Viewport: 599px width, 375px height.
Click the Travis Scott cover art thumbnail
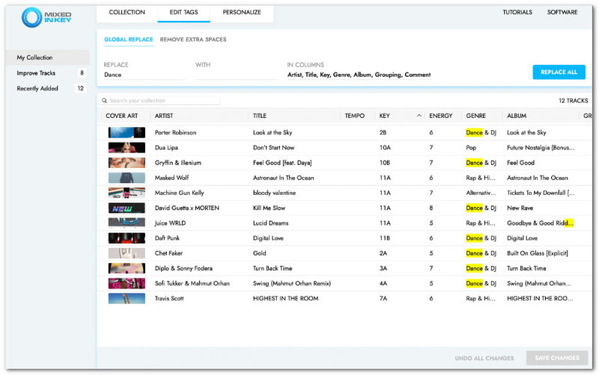[x=127, y=298]
